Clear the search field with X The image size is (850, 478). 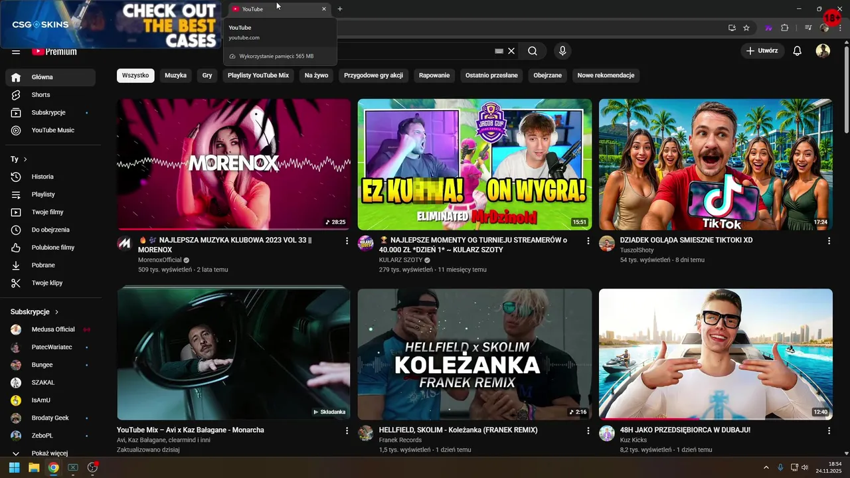(511, 51)
